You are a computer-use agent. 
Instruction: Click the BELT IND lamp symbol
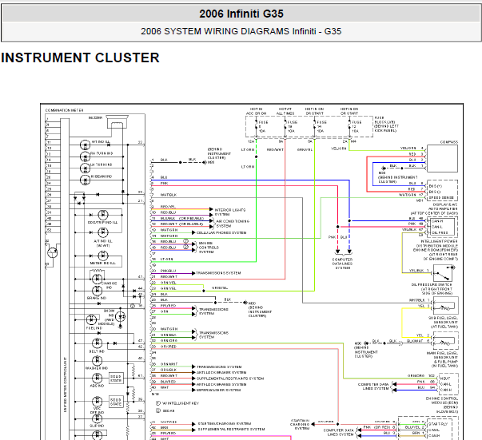[x=98, y=343]
